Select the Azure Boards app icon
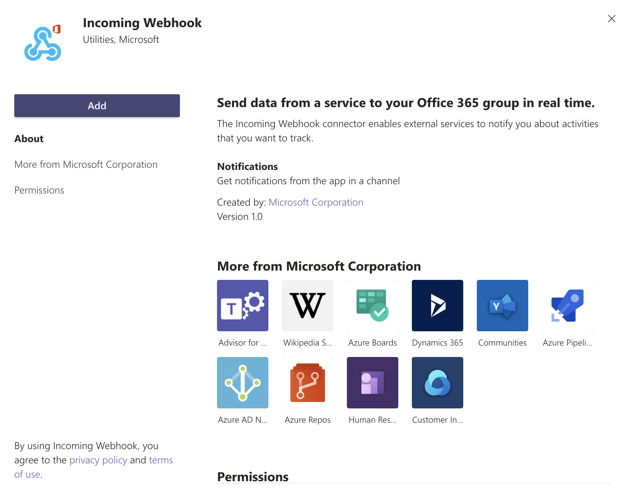The image size is (626, 493). 373,306
